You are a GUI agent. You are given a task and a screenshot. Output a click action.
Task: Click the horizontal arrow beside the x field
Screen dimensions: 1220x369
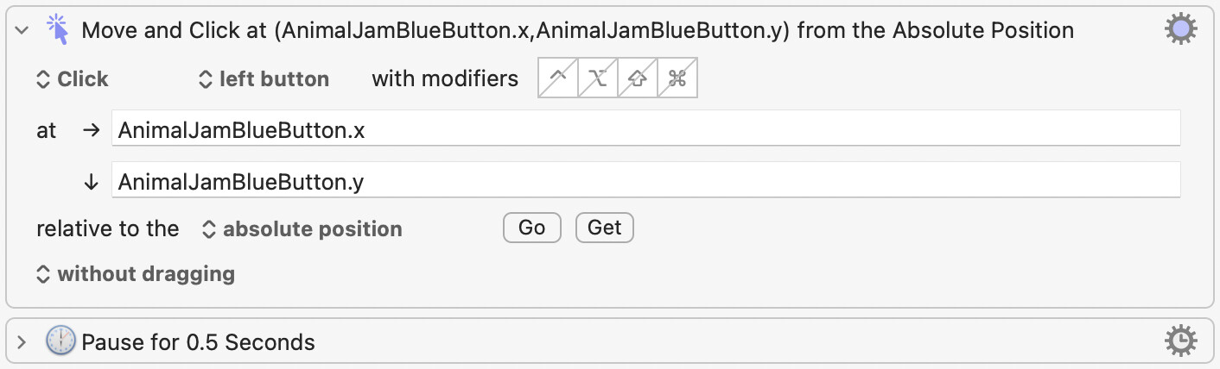91,130
